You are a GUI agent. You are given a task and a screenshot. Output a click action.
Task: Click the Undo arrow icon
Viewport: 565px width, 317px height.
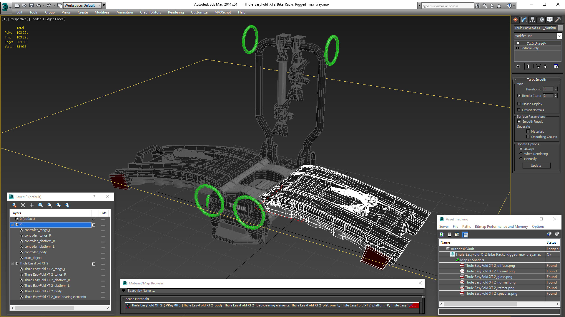[x=39, y=5]
